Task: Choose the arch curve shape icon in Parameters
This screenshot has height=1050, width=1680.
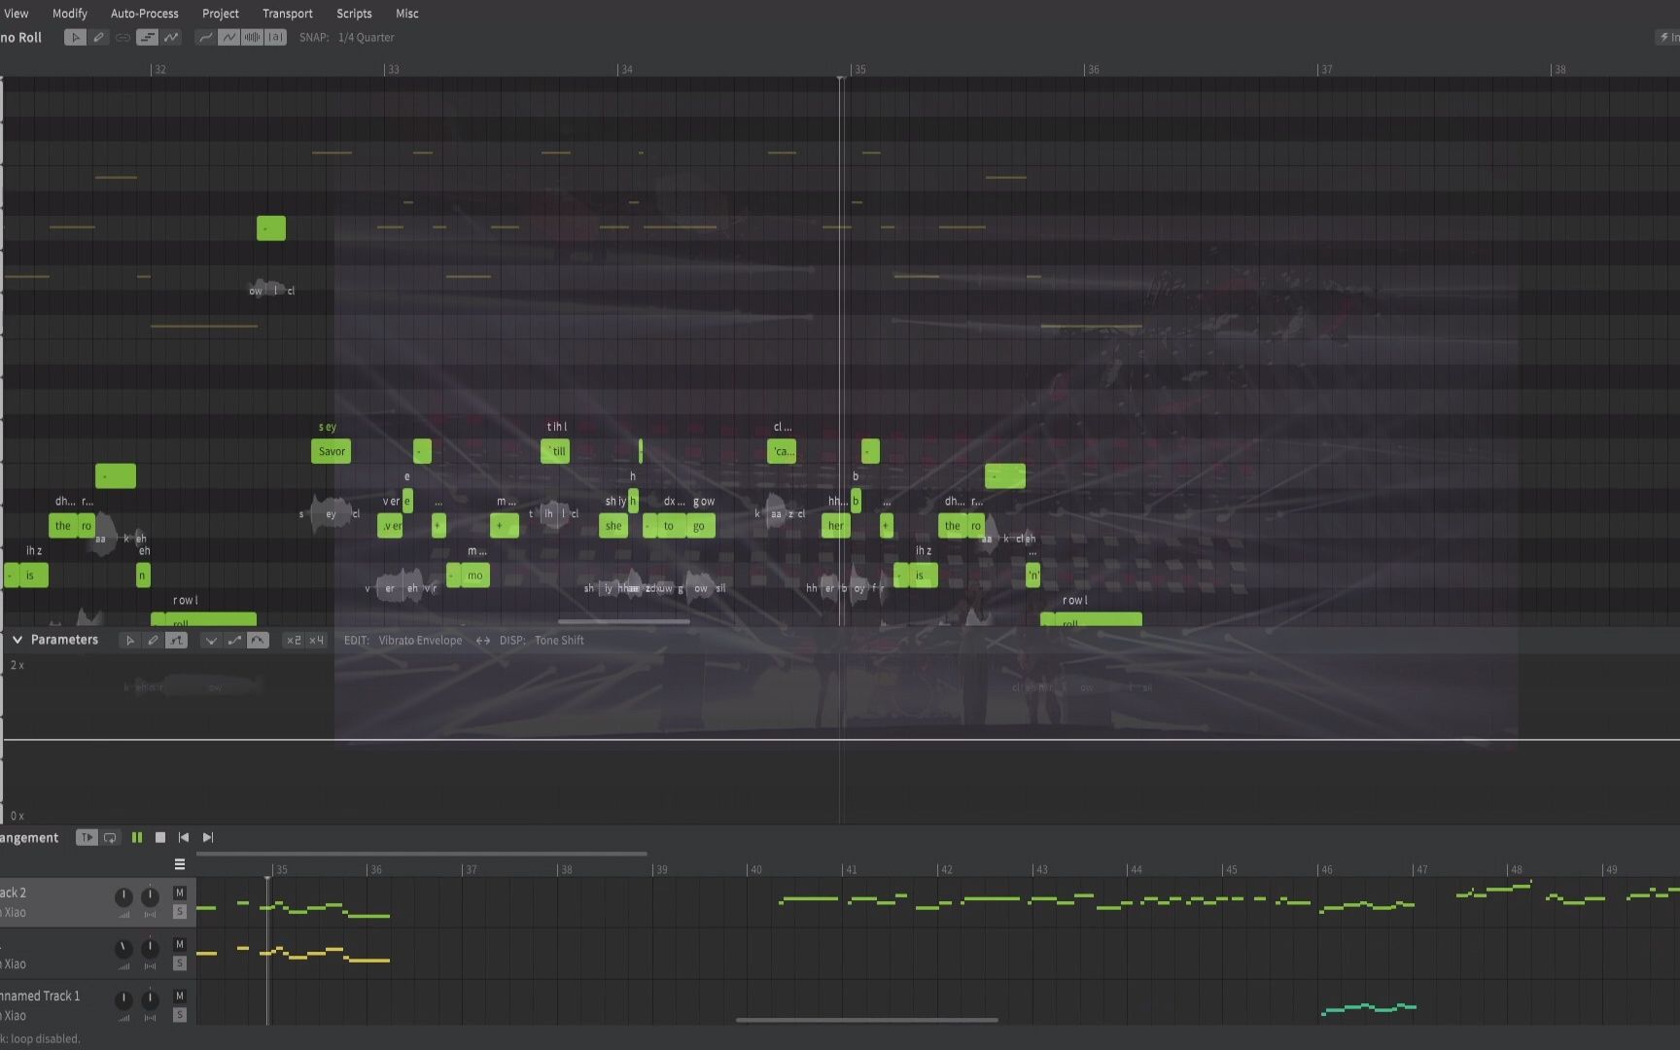Action: [258, 640]
